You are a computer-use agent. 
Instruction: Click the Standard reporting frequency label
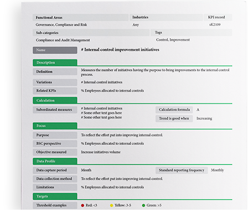[182, 170]
